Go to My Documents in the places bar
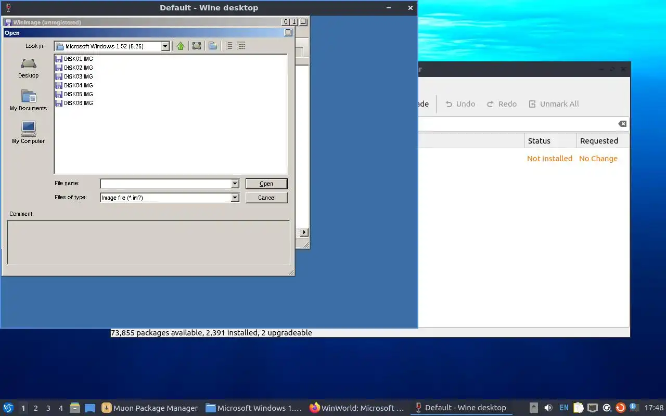The height and width of the screenshot is (416, 666). pos(28,100)
